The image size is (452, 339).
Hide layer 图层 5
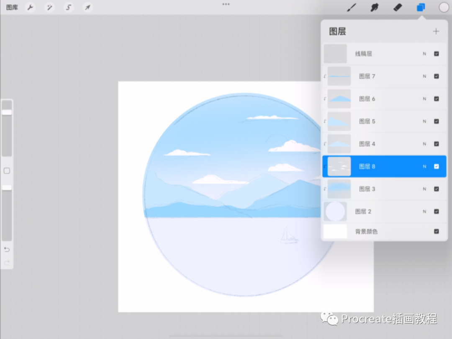click(437, 121)
